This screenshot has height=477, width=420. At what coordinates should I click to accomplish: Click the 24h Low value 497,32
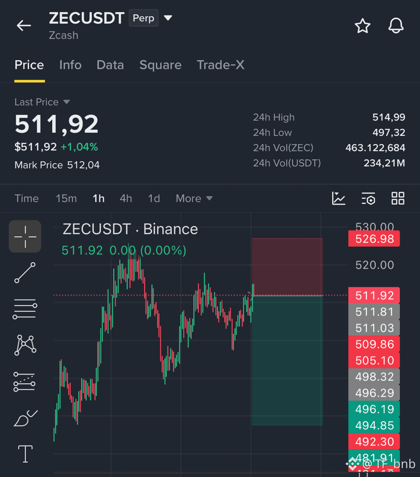[x=389, y=132]
